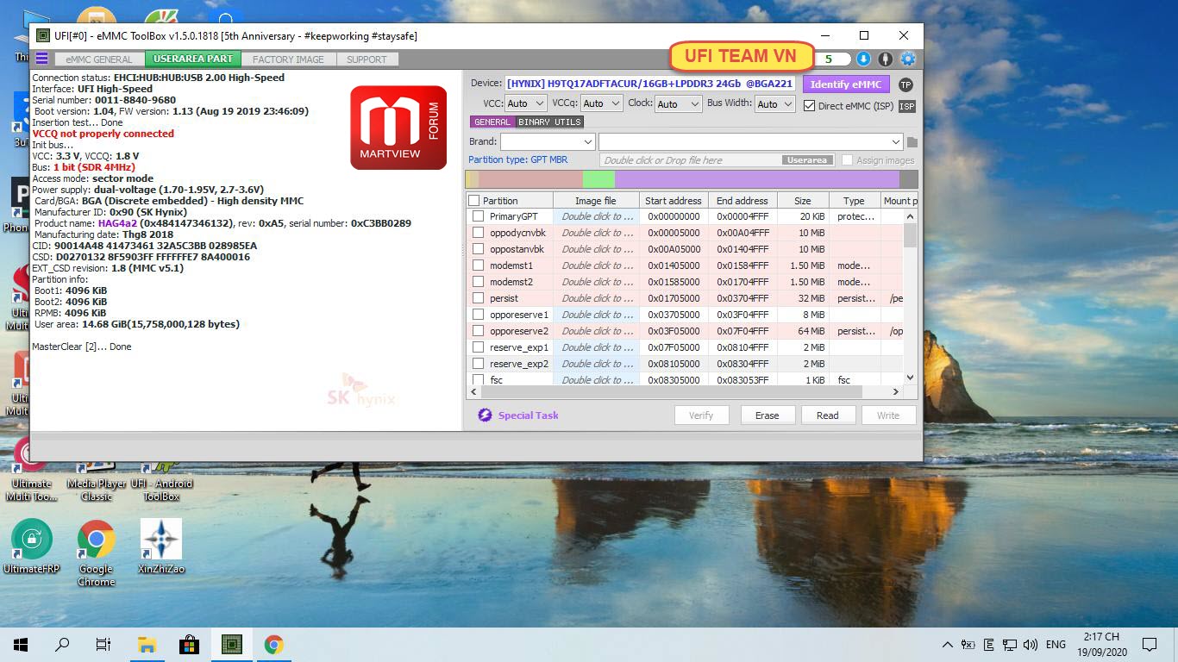The image size is (1178, 662).
Task: Open the Brand dropdown
Action: pyautogui.click(x=548, y=141)
